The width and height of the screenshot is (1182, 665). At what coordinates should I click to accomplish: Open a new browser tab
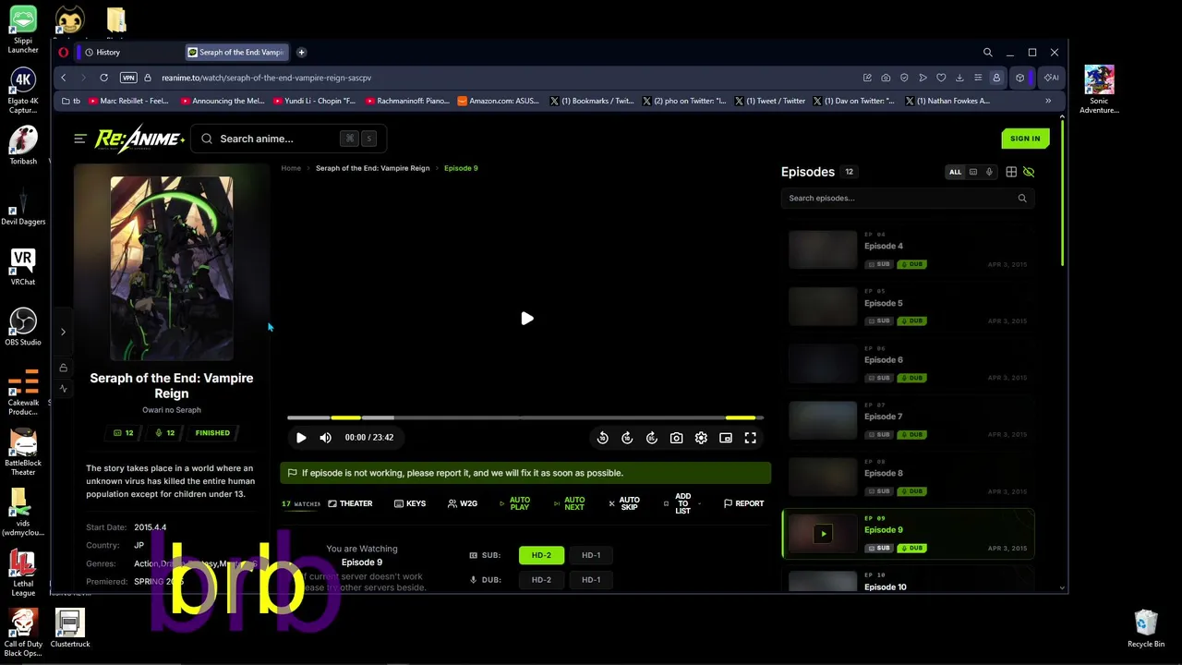tap(301, 53)
